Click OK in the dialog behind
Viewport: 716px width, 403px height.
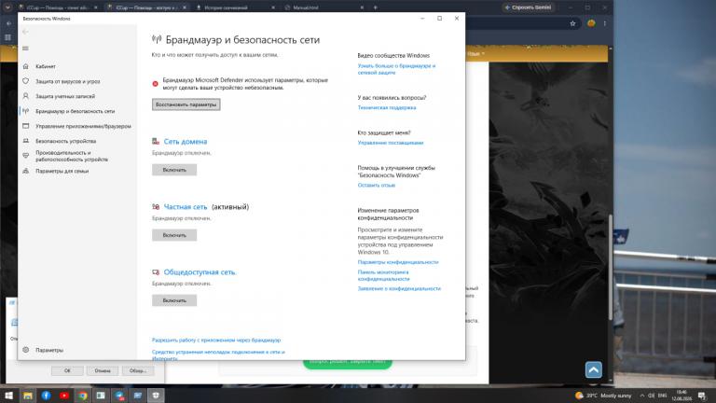pos(67,371)
